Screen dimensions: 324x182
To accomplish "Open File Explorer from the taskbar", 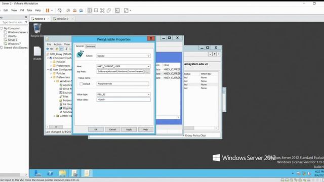I will coord(62,173).
